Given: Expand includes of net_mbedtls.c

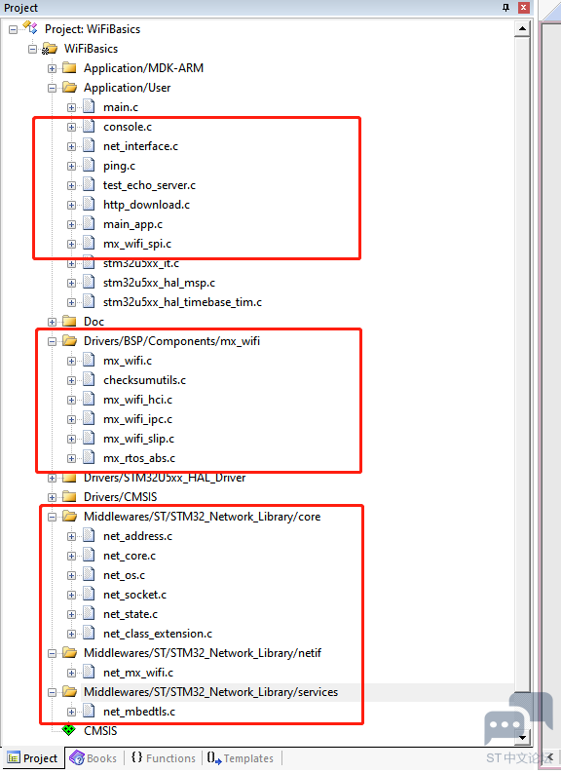Looking at the screenshot, I should coord(71,712).
